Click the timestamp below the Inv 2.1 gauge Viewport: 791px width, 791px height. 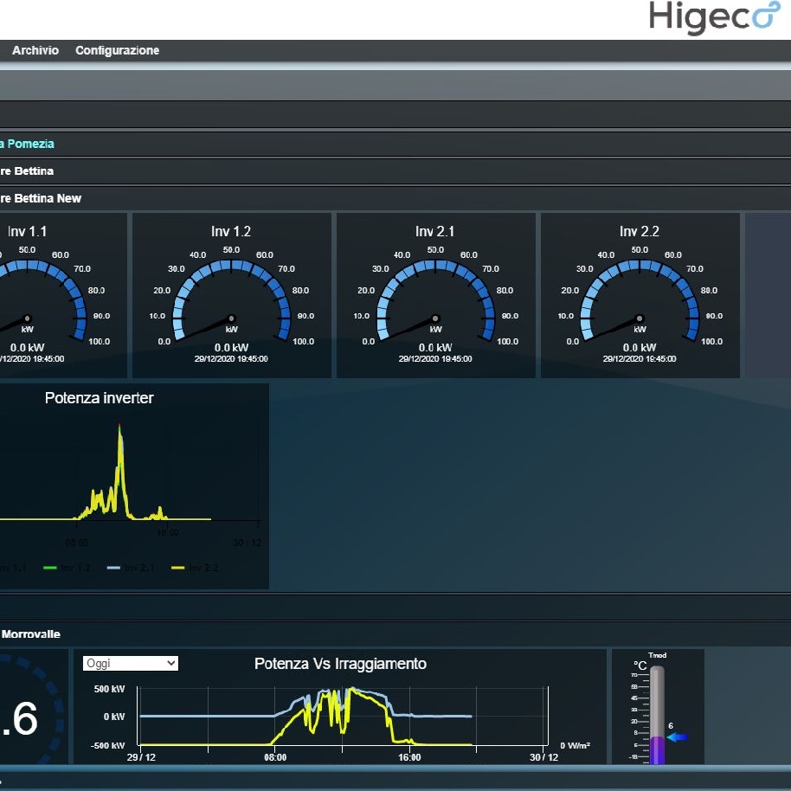[x=435, y=359]
